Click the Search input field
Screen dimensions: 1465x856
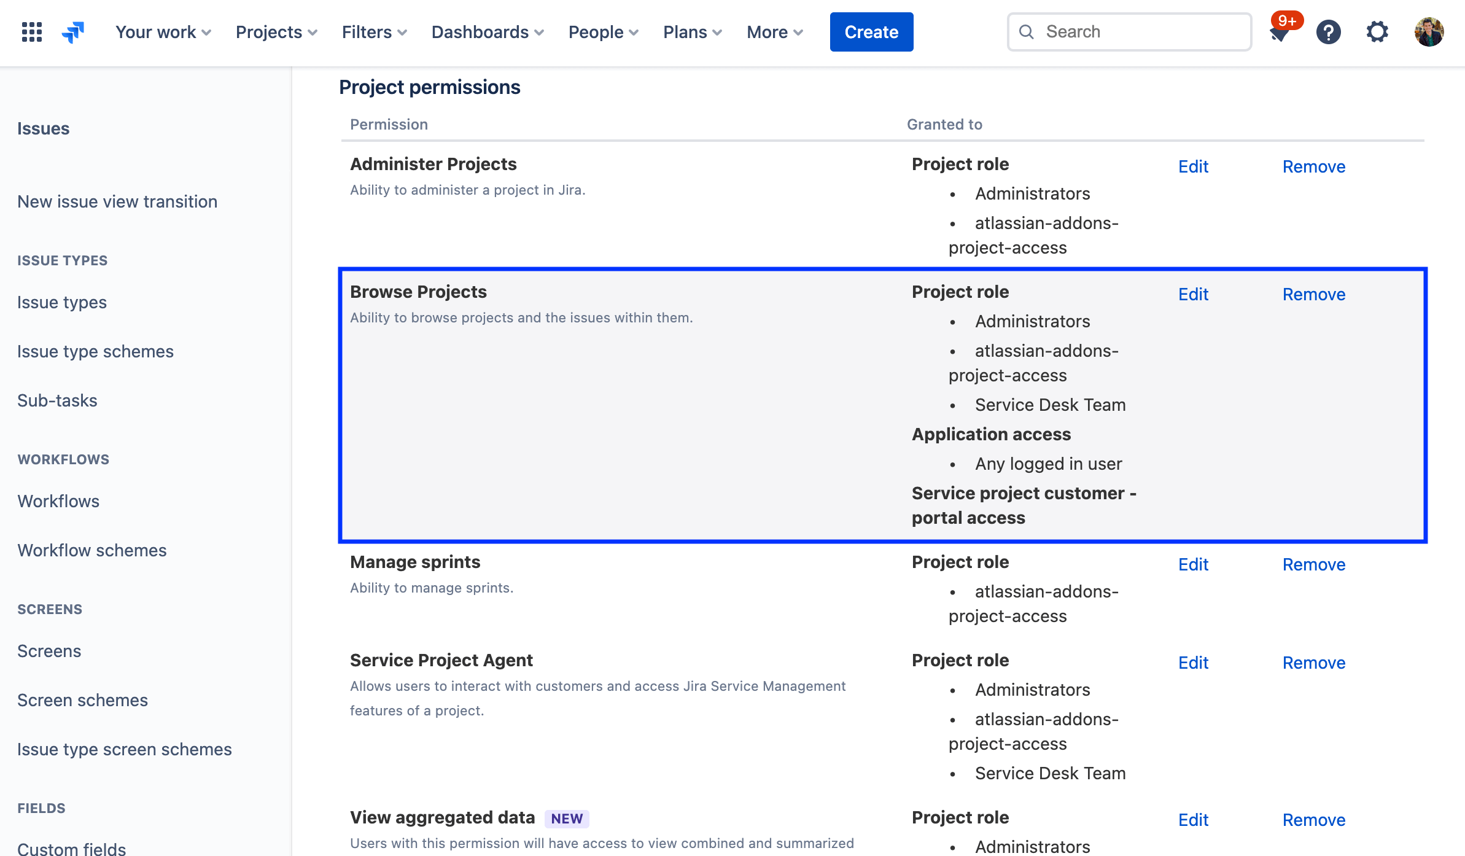(1129, 31)
